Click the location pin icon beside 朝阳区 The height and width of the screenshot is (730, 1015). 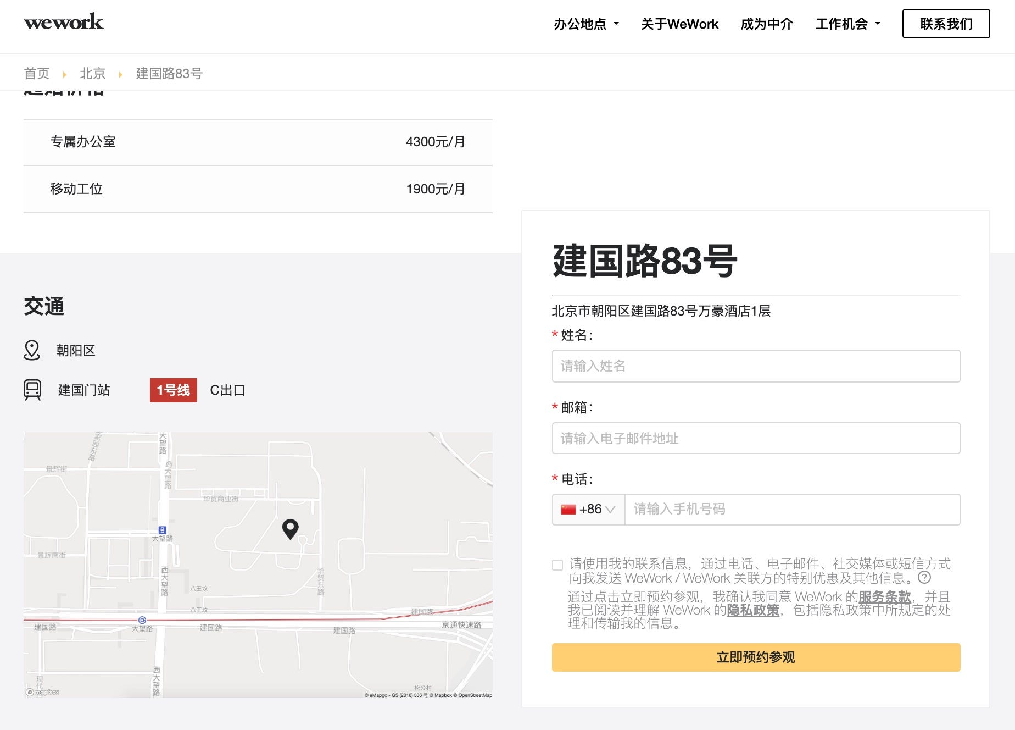(32, 350)
